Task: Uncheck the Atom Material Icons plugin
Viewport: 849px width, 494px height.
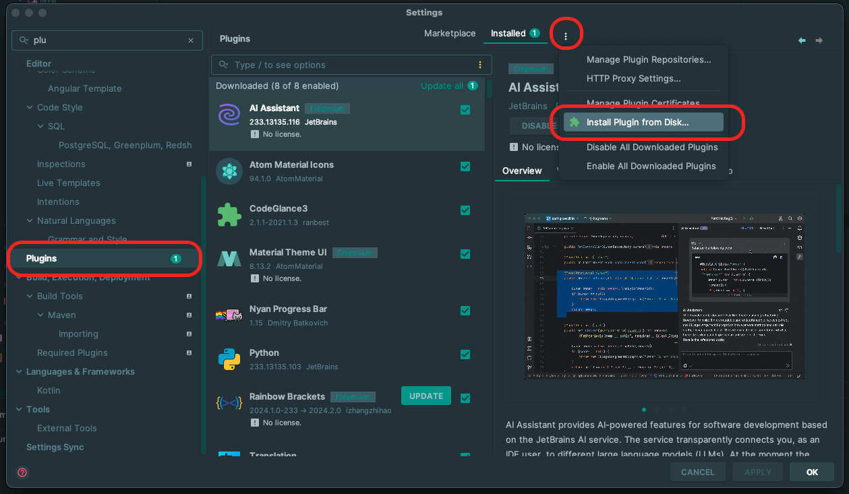Action: pos(465,166)
